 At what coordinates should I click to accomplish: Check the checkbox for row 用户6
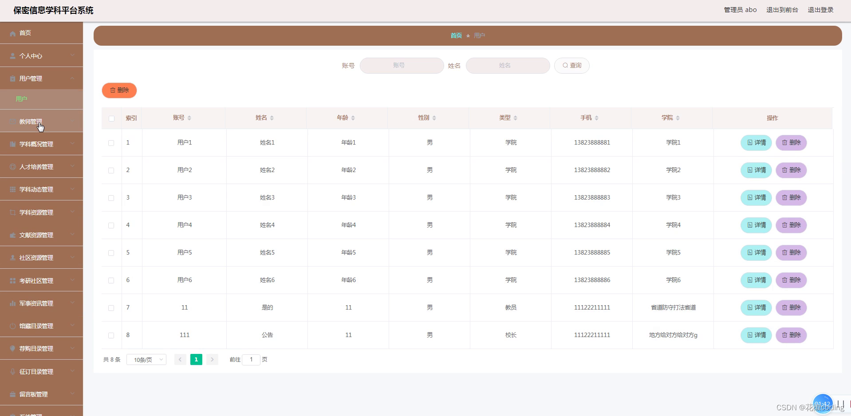(x=111, y=280)
